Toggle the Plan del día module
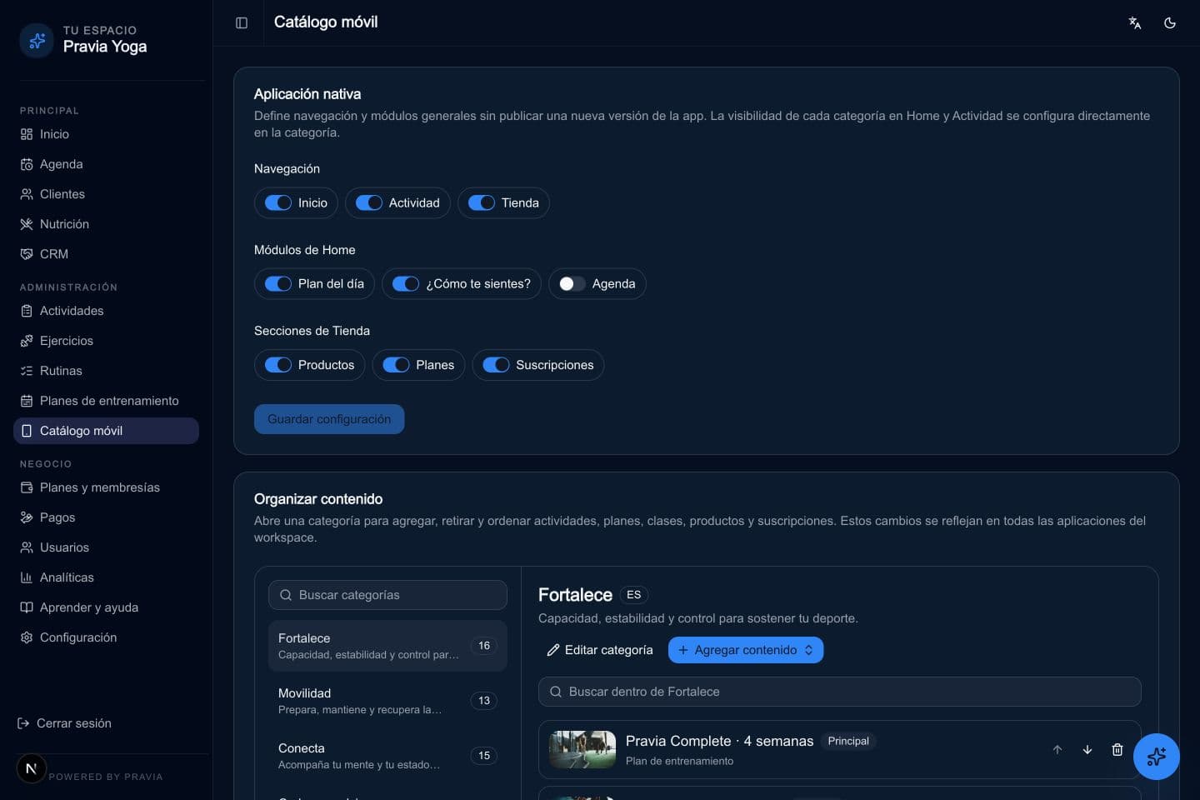Image resolution: width=1200 pixels, height=800 pixels. point(278,283)
